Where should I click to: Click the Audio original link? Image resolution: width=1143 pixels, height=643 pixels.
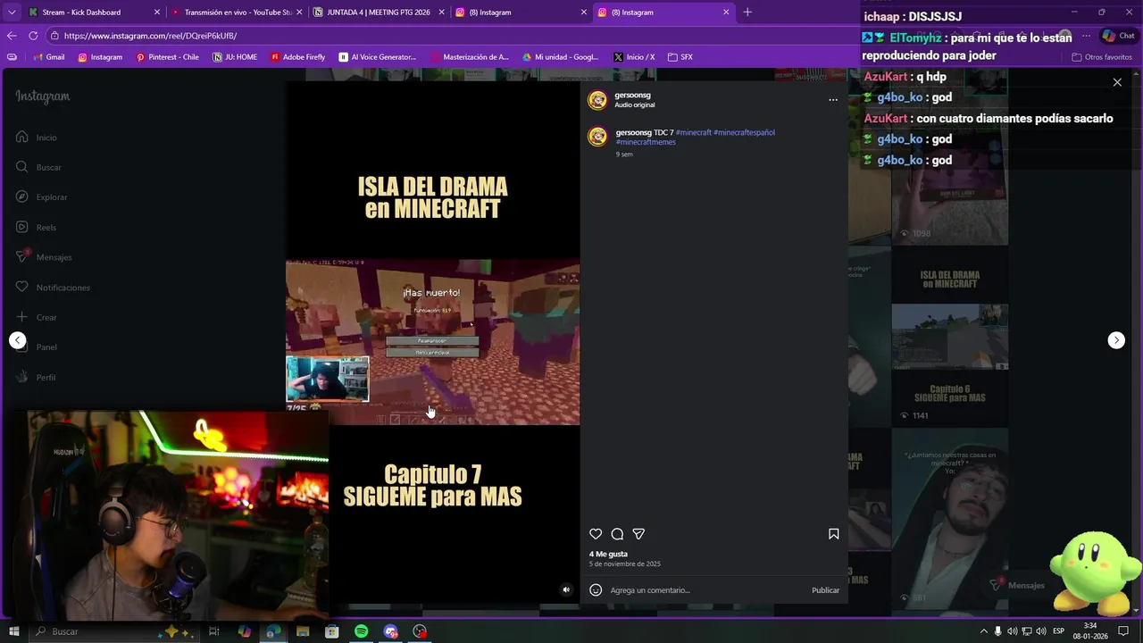pos(634,104)
